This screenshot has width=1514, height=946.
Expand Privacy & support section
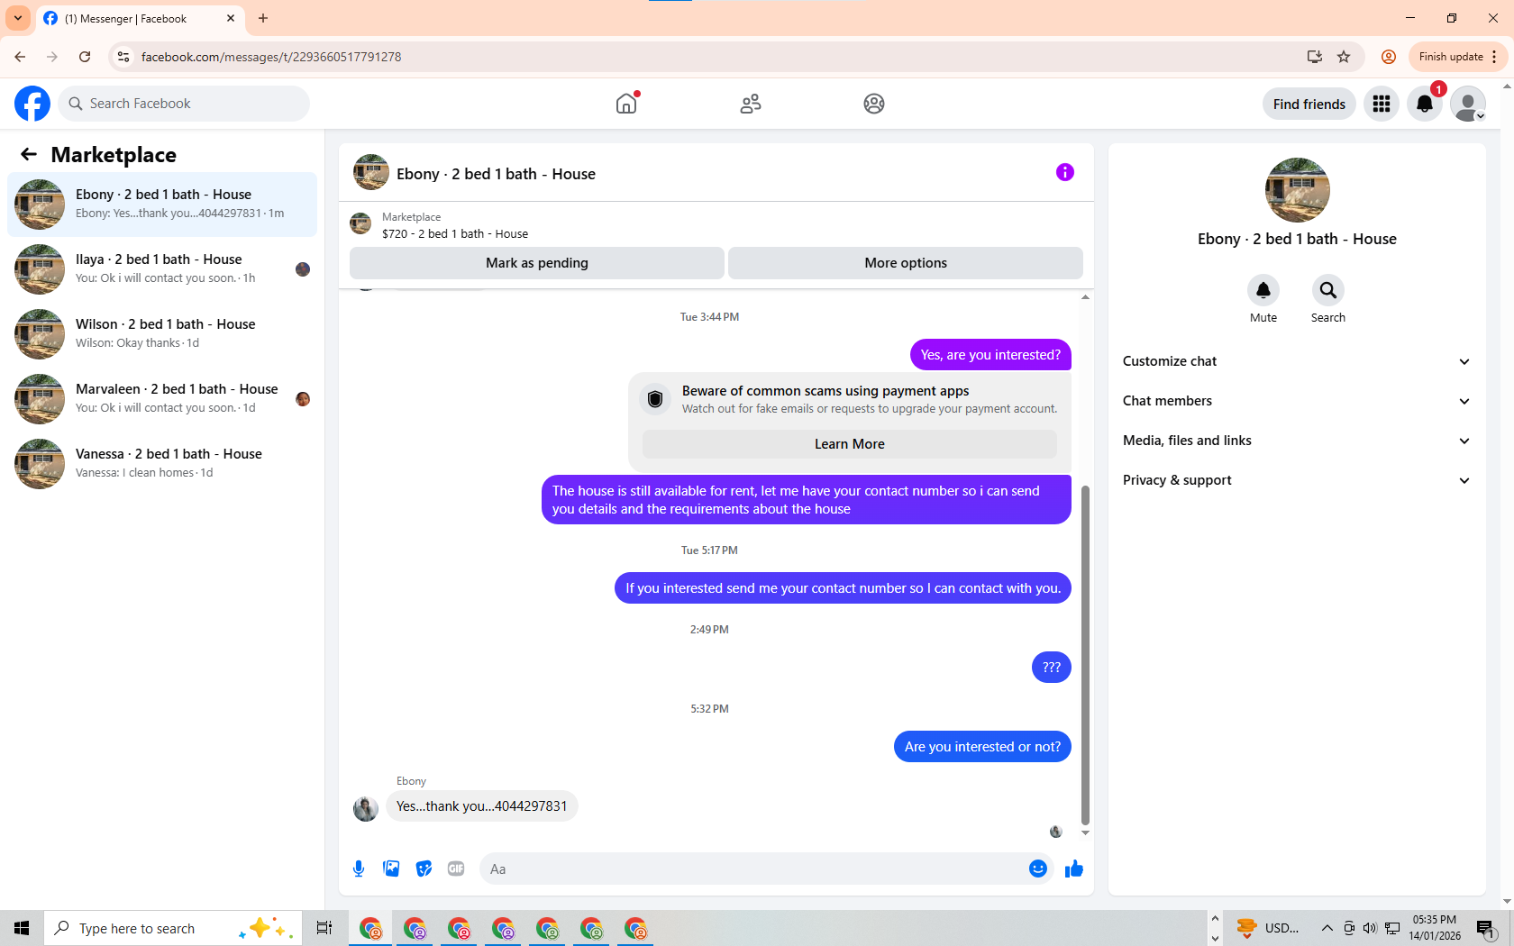[x=1298, y=480]
